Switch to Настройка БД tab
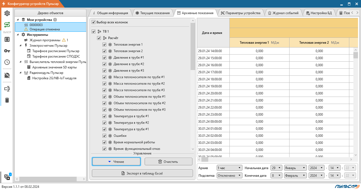The height and width of the screenshot is (190, 361). click(319, 13)
